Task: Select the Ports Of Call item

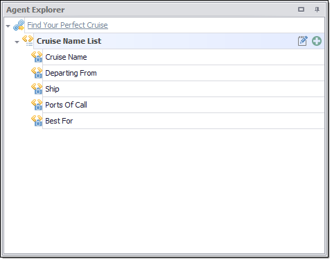Action: point(184,105)
